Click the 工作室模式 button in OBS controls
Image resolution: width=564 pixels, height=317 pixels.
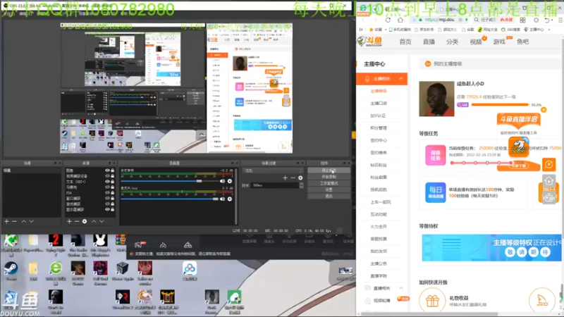click(x=329, y=183)
